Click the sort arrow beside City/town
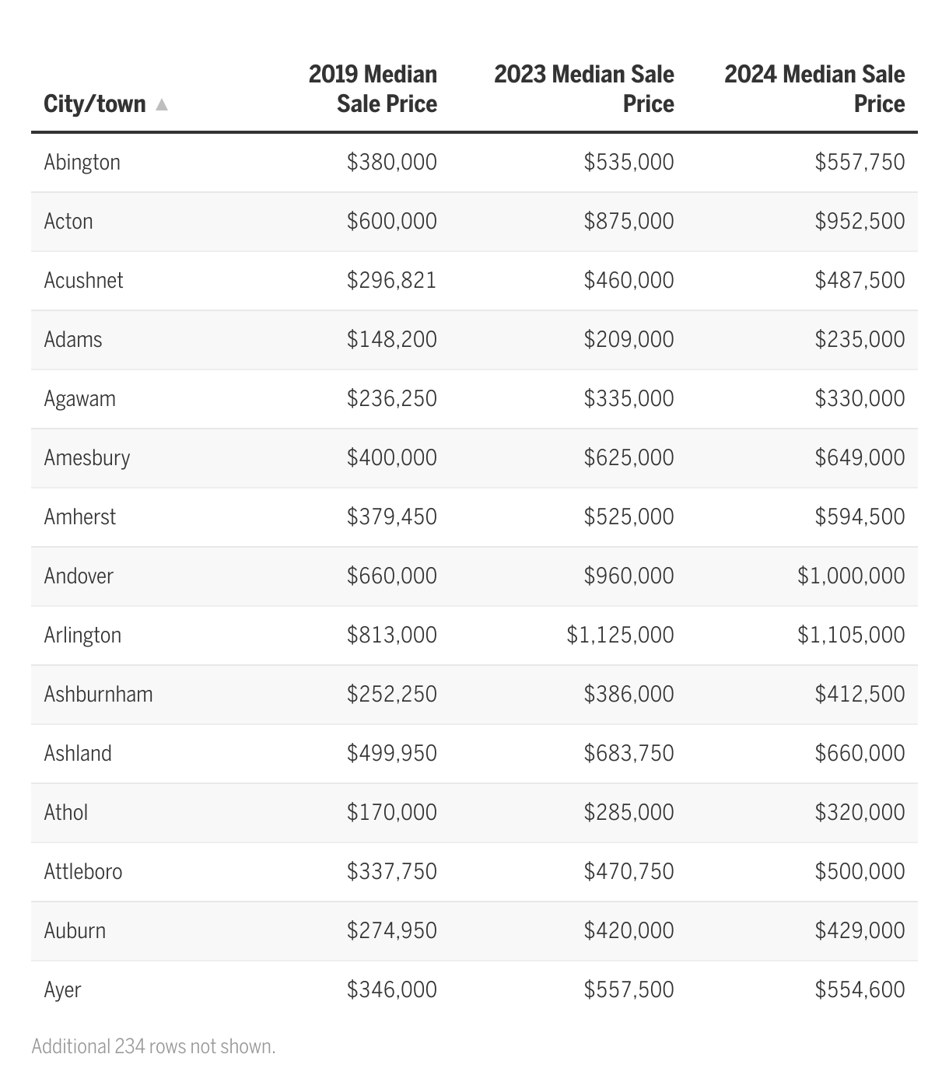This screenshot has height=1089, width=949. tap(162, 104)
